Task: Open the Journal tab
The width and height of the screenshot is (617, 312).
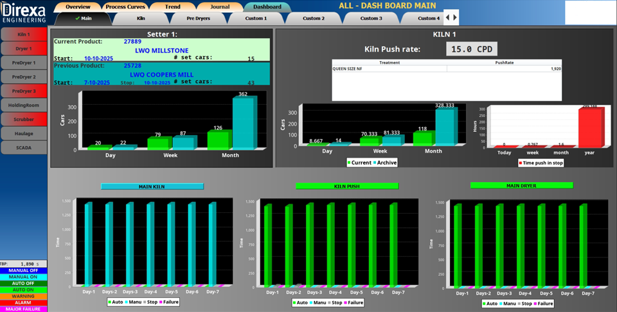Action: click(220, 6)
